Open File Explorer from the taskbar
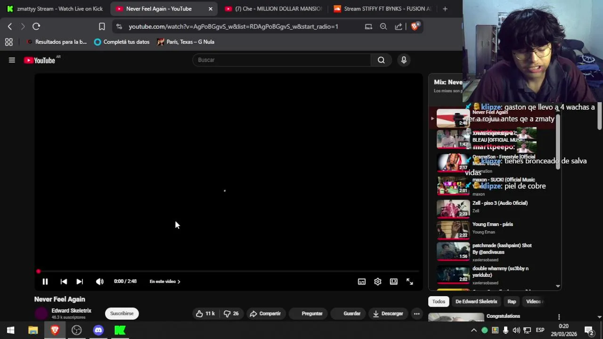This screenshot has height=339, width=603. (33, 331)
